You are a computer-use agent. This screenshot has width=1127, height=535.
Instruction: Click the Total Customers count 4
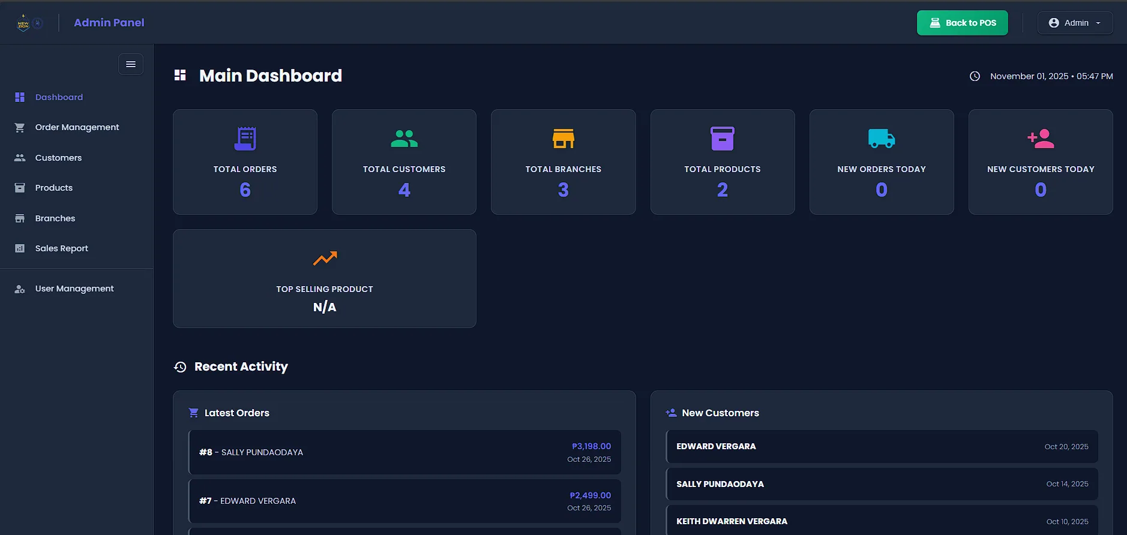click(404, 190)
